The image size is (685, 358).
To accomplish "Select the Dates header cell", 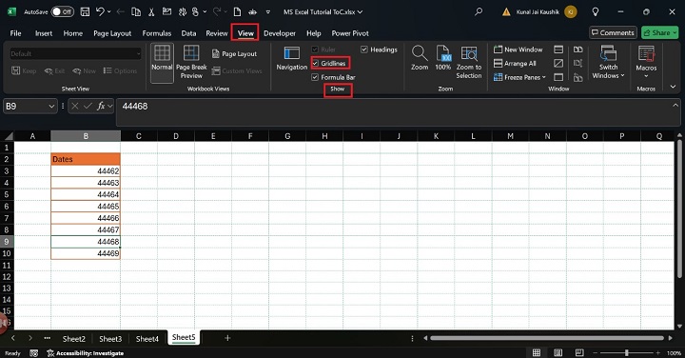I will coord(86,159).
